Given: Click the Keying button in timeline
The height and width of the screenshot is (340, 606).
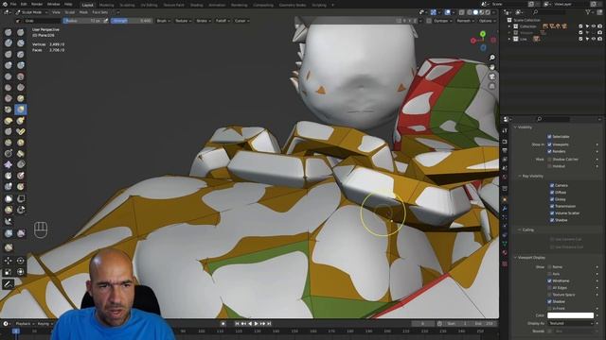Looking at the screenshot, I should 45,324.
